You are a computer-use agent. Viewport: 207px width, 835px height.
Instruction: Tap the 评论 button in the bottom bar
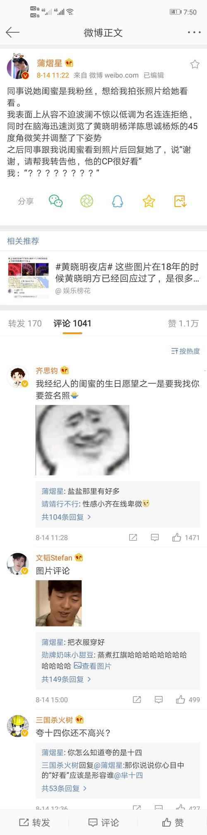coord(103,822)
